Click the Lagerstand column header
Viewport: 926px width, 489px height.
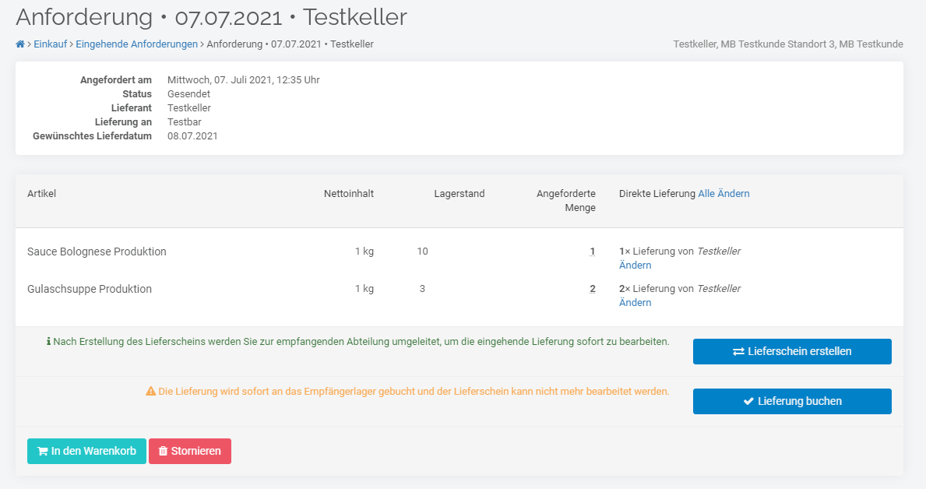pos(459,194)
